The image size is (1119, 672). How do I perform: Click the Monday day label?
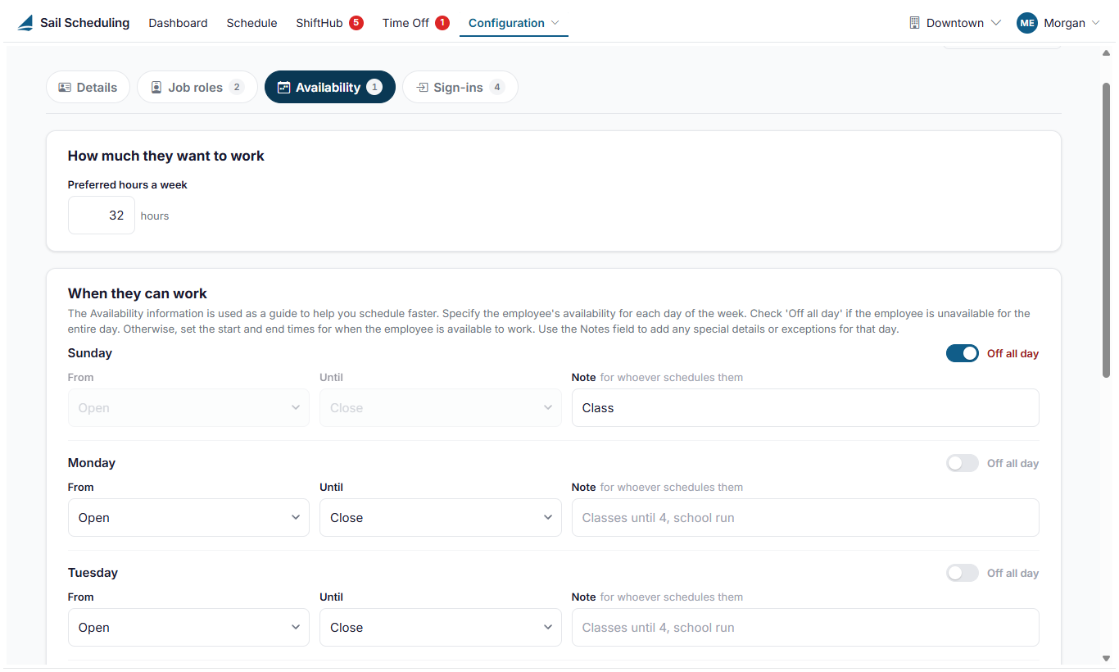click(92, 463)
